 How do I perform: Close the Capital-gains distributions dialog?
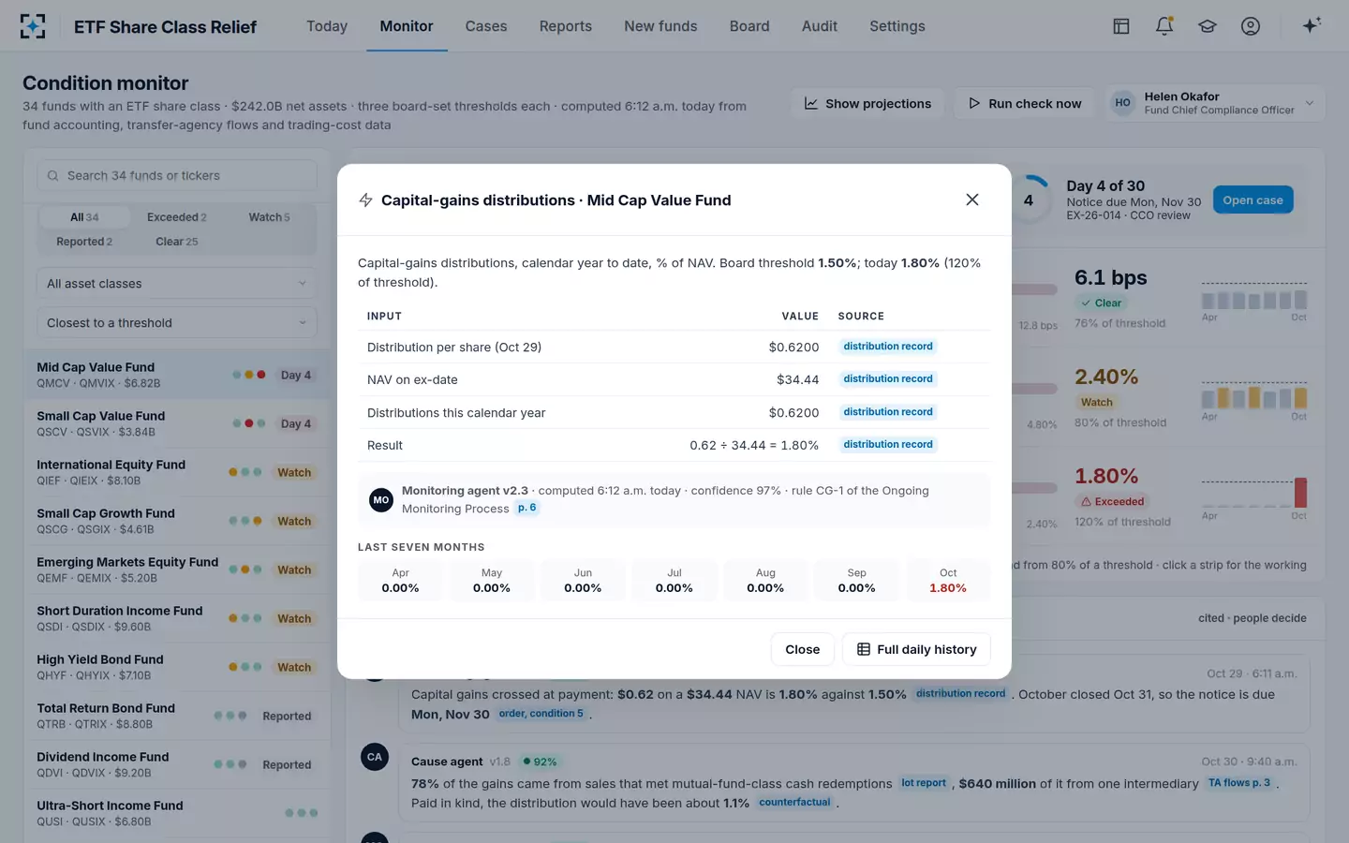pos(972,200)
